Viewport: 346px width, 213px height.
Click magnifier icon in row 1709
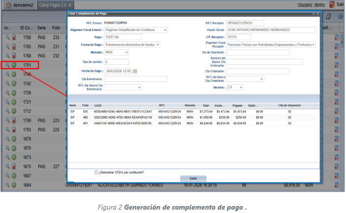click(7, 120)
